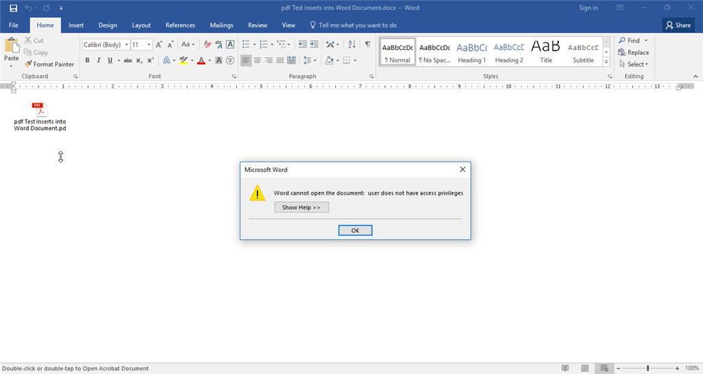Open Customize Quick Access Toolbar dropdown
This screenshot has width=703, height=374.
tap(61, 8)
